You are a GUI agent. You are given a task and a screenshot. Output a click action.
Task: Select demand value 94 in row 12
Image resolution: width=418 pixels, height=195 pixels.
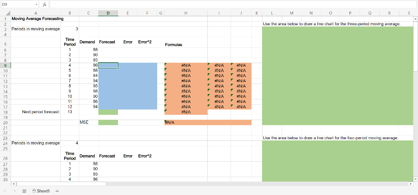click(89, 81)
